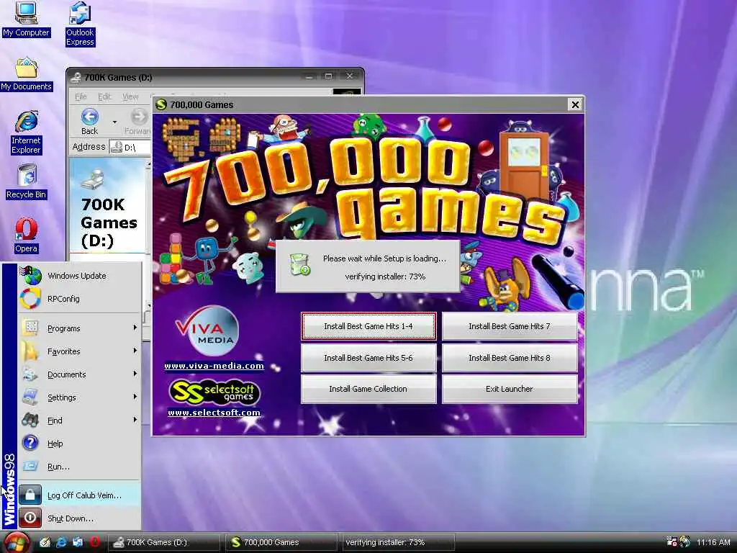Open the Find submenu

point(79,421)
